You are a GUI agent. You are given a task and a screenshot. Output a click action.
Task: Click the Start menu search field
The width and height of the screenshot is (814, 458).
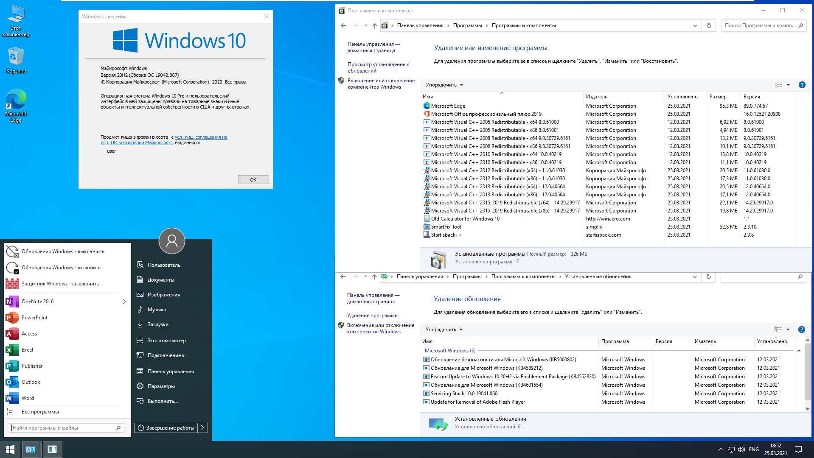63,428
